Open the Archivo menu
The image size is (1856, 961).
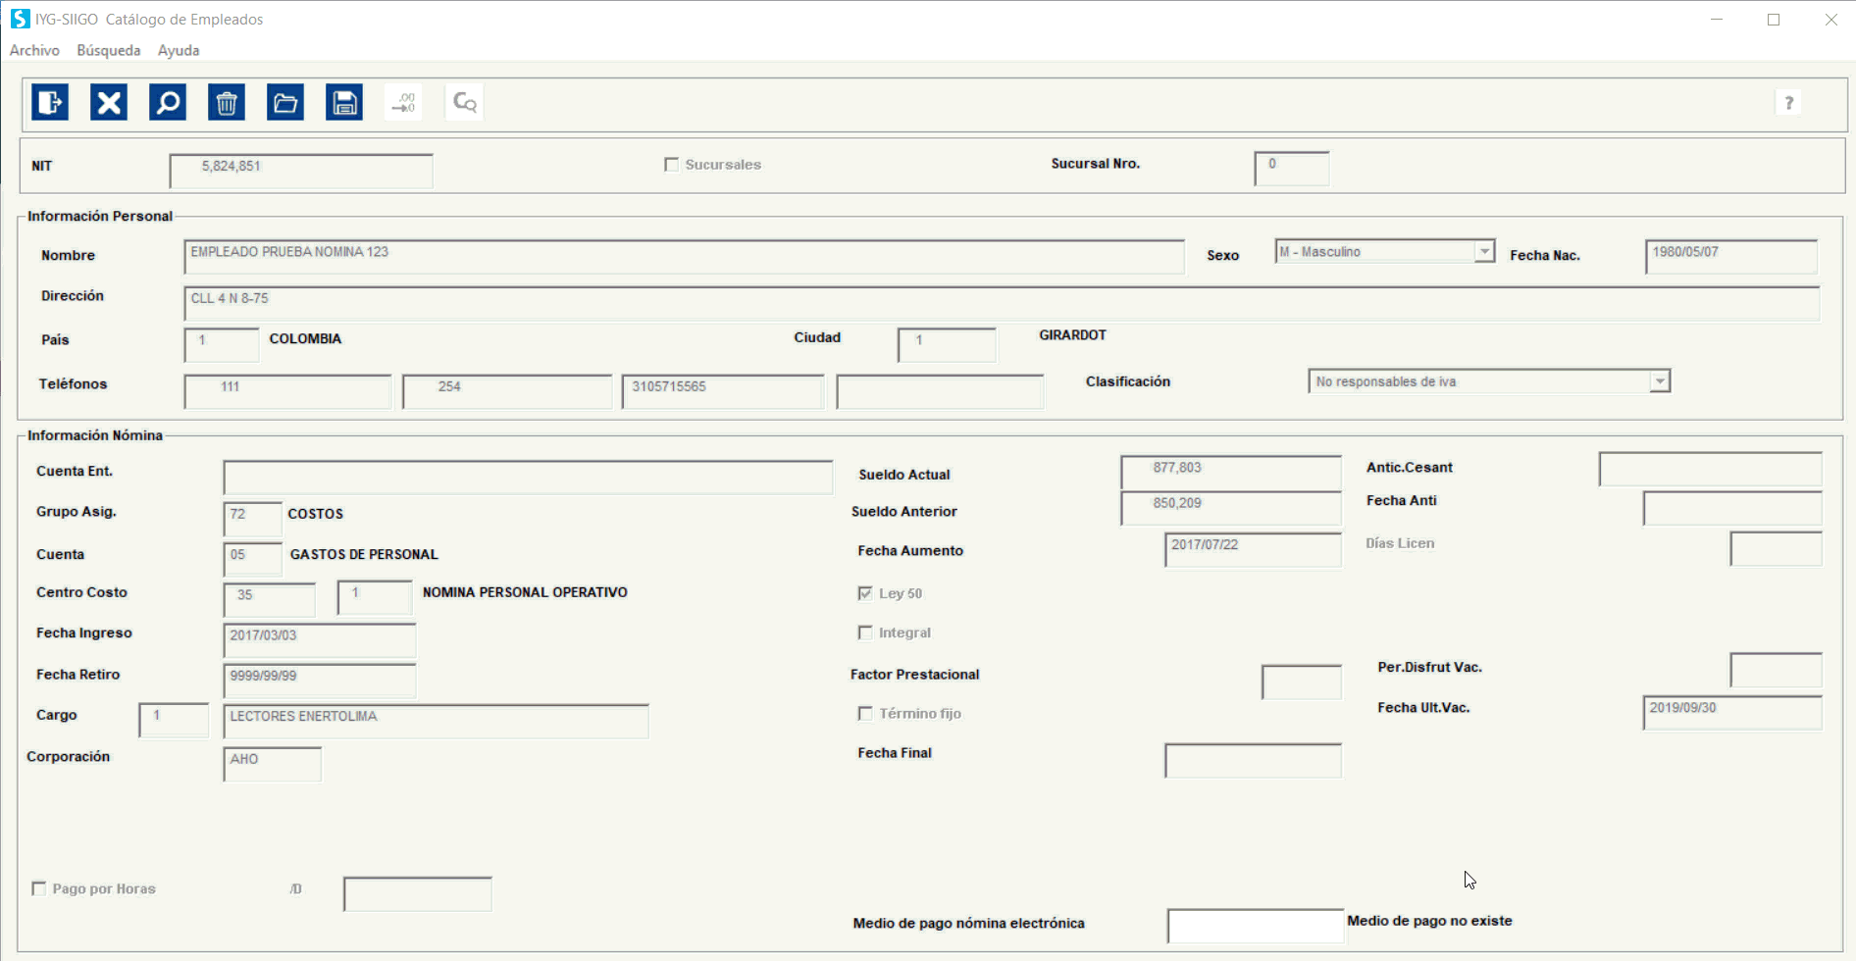(34, 50)
